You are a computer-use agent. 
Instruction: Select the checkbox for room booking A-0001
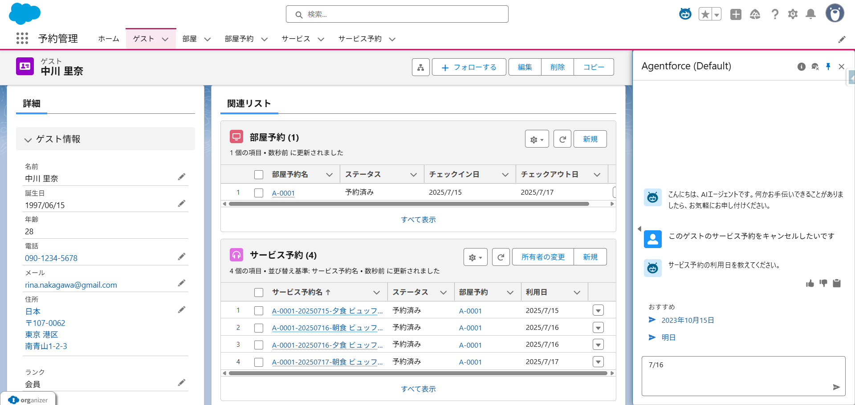pos(259,192)
